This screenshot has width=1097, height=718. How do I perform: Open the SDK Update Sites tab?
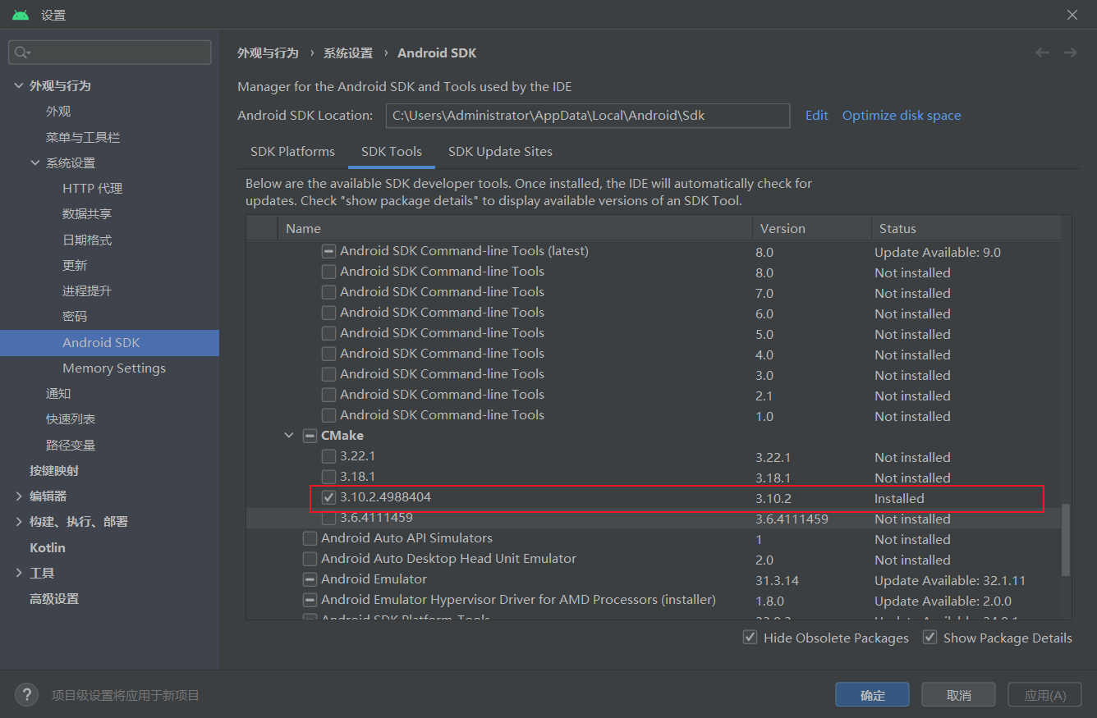pyautogui.click(x=500, y=152)
